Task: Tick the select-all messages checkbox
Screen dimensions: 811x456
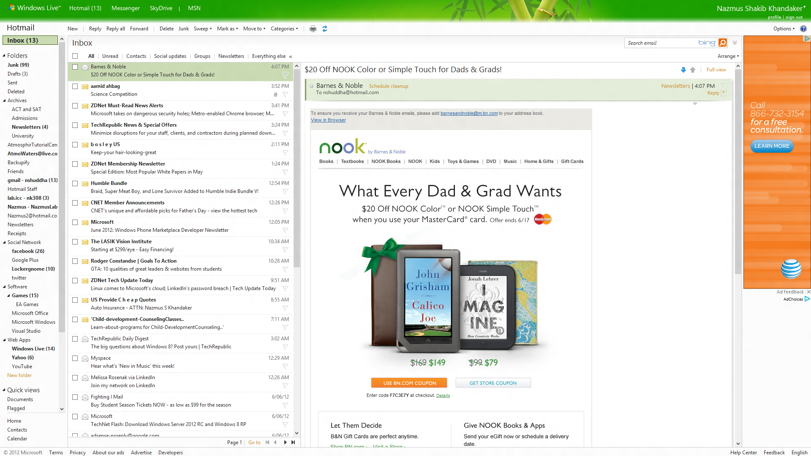Action: (75, 56)
